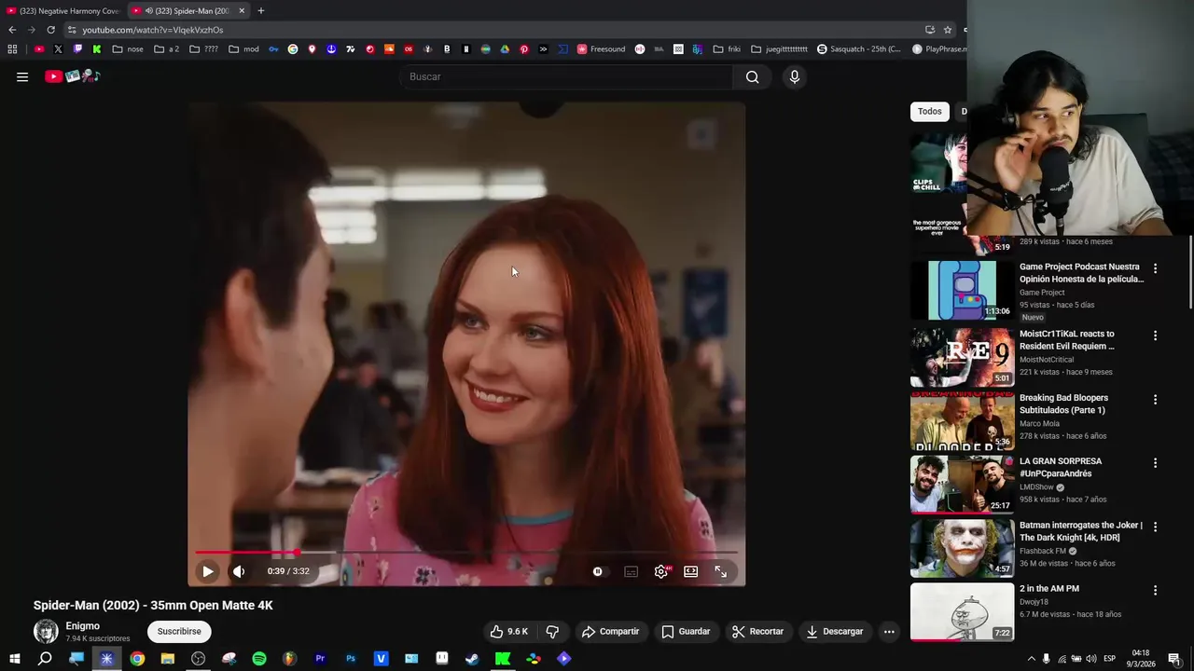Open the Freesound bookmark

pyautogui.click(x=602, y=49)
